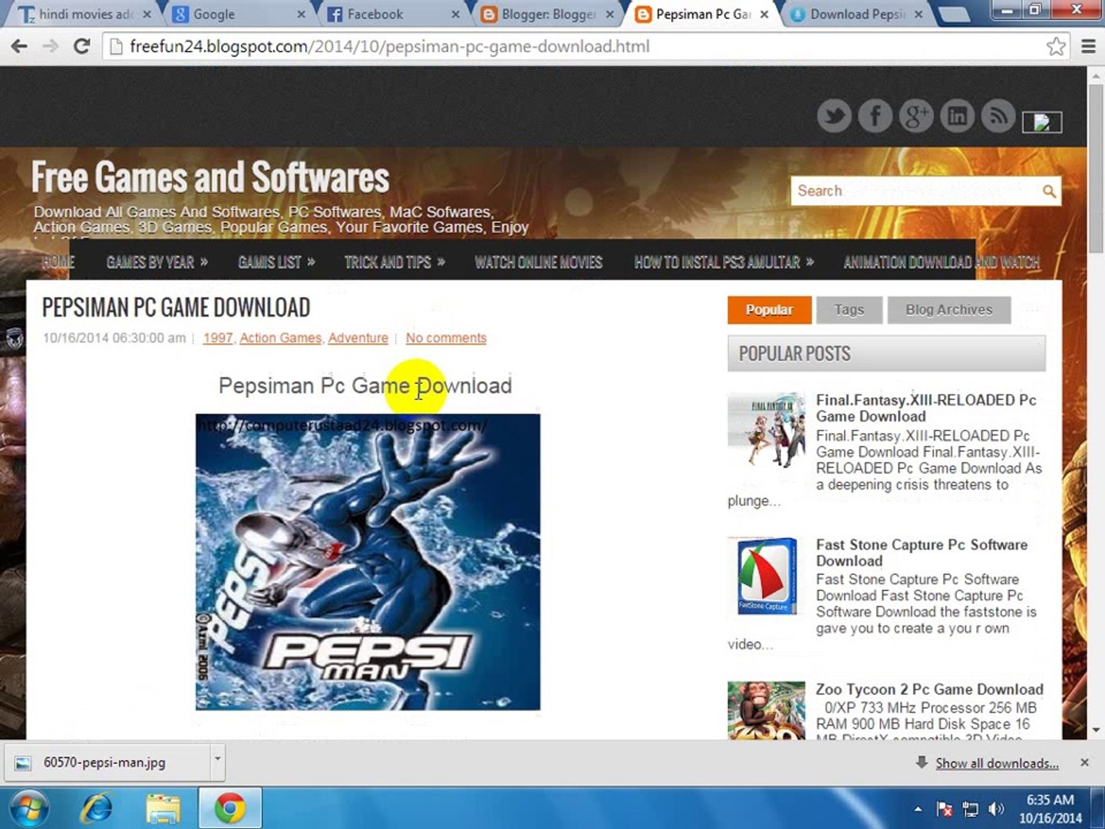Screen dimensions: 1105x829
Task: Click the PEPSIMAN PC GAME DOWNLOAD heading
Action: tap(176, 307)
